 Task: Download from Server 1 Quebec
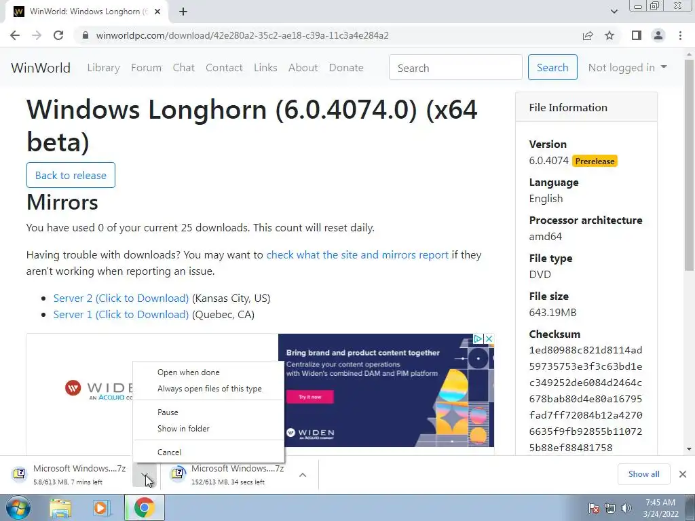coord(121,315)
